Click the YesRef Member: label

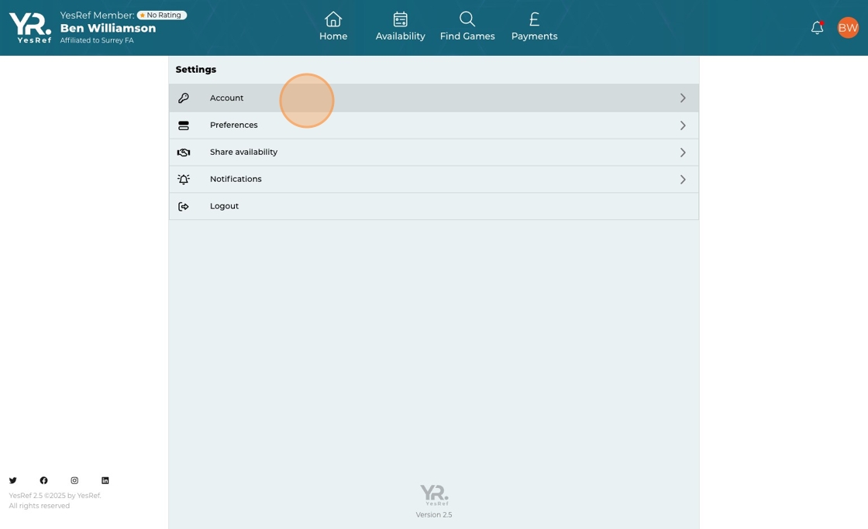click(x=97, y=15)
